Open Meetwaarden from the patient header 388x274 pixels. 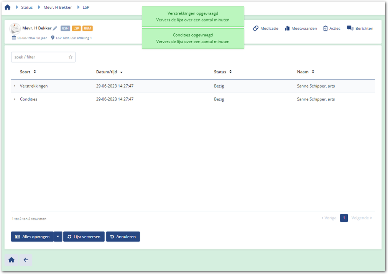point(301,28)
